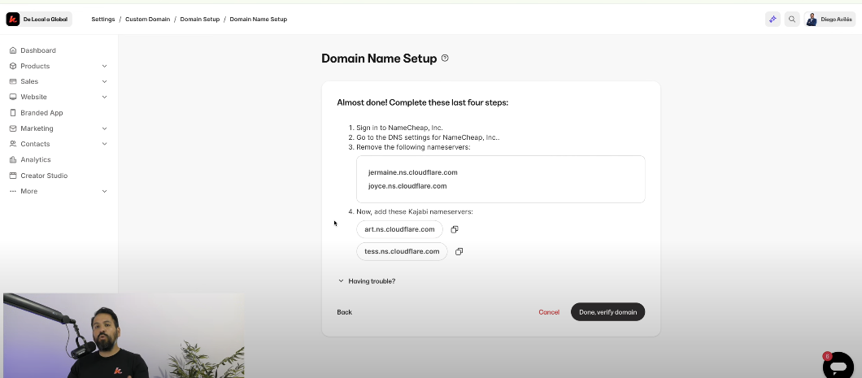Click the Products cube icon
862x378 pixels.
[x=13, y=66]
